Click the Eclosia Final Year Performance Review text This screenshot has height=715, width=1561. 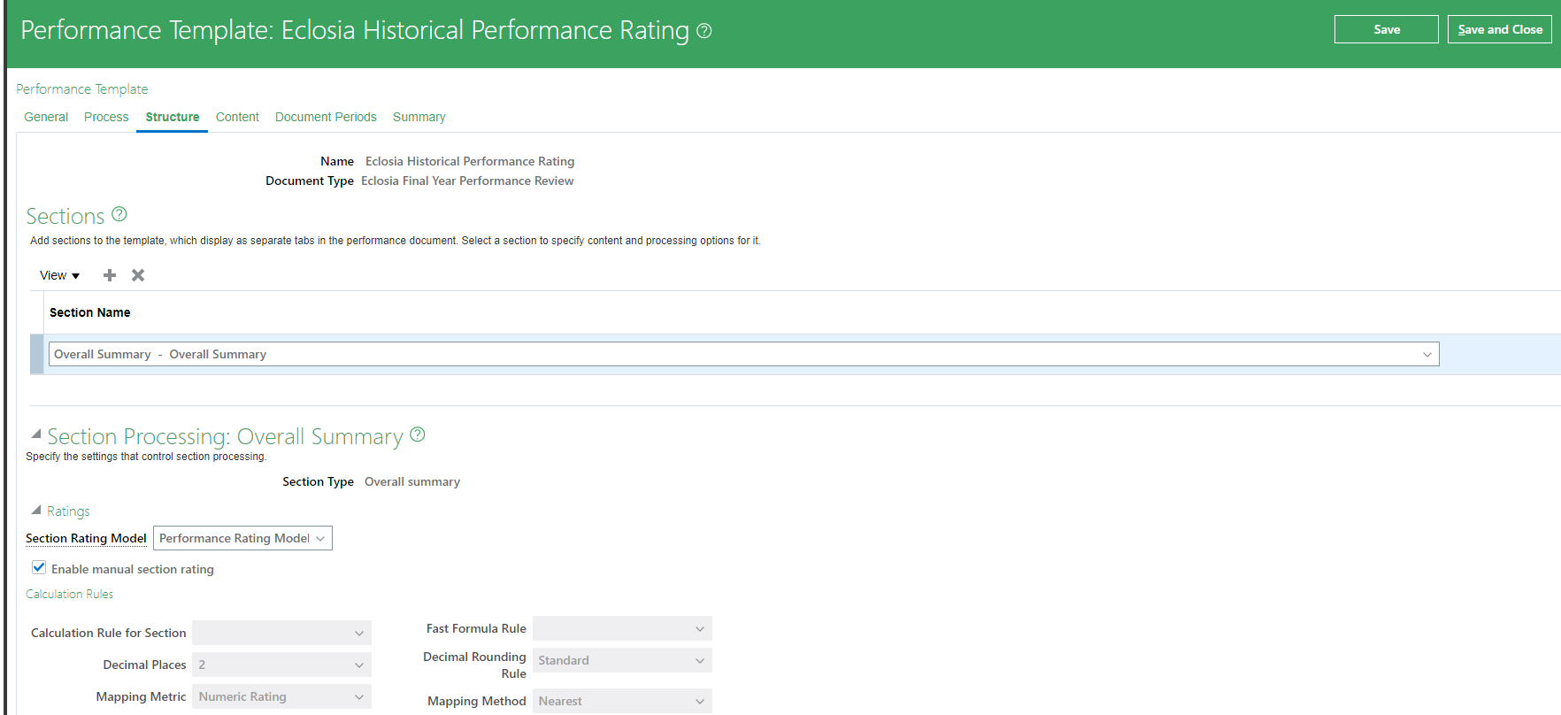click(467, 181)
